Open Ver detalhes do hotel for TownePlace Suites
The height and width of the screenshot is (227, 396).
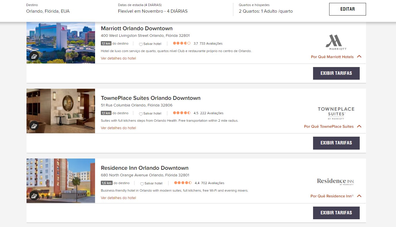pos(118,128)
